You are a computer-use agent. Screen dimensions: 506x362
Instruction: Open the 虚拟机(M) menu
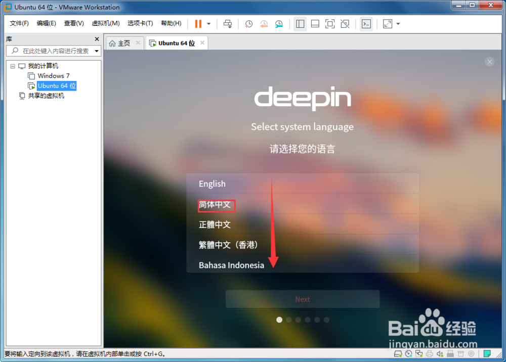click(x=106, y=23)
